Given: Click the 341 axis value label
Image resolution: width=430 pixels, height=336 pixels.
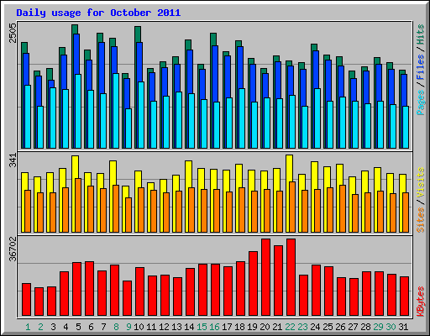Looking at the screenshot, I should (13, 160).
